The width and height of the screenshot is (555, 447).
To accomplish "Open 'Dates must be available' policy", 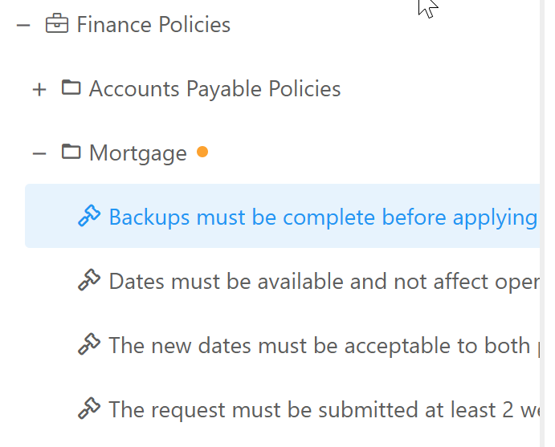I will pos(322,281).
